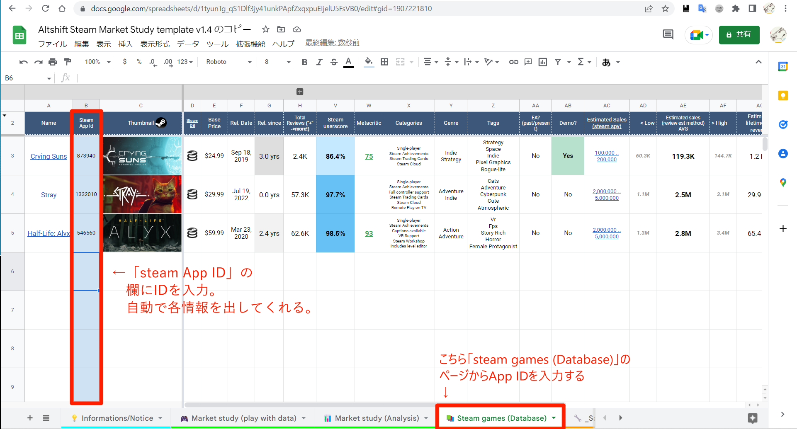Collapse the toolbar with the chevron
The height and width of the screenshot is (429, 797).
[x=758, y=62]
